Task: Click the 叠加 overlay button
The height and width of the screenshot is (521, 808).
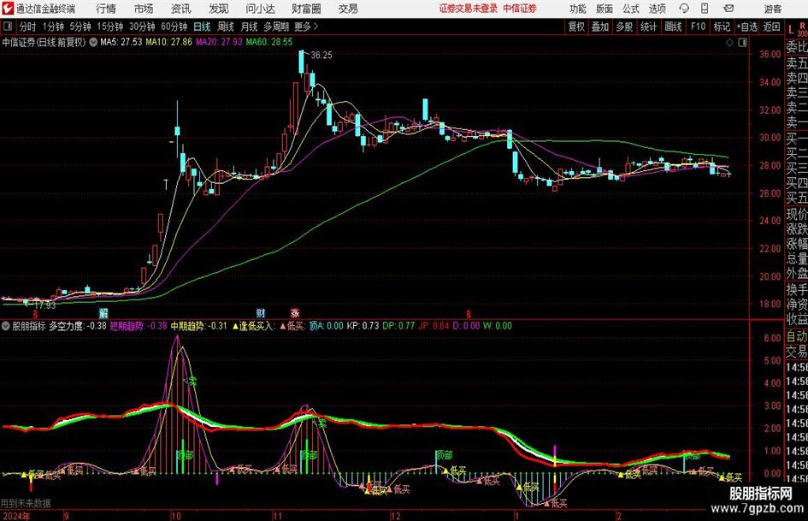Action: [x=600, y=27]
